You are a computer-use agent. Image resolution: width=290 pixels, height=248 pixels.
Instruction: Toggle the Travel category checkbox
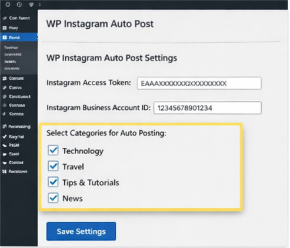[53, 166]
